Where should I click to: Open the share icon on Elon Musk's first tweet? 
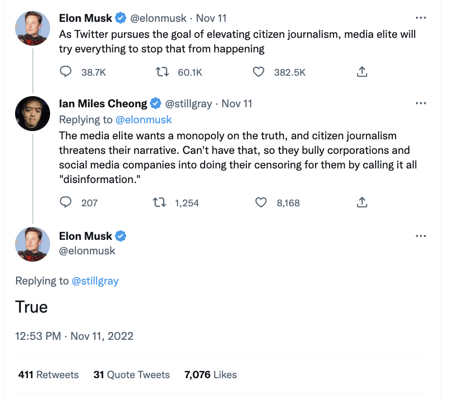pyautogui.click(x=362, y=71)
